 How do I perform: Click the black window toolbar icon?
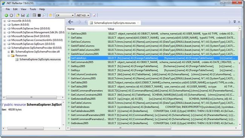[39, 15]
